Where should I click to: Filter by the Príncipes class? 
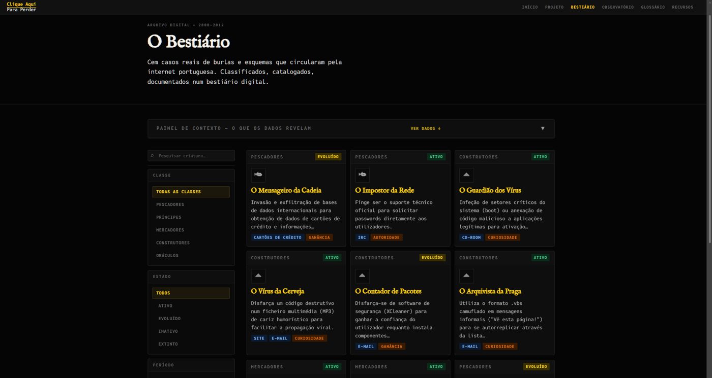click(191, 217)
